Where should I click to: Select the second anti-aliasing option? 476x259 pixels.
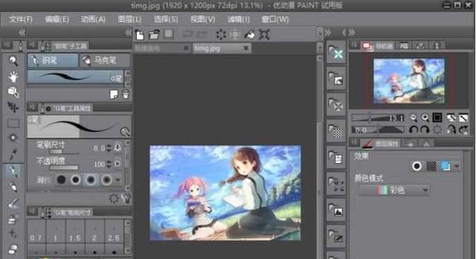coord(76,180)
